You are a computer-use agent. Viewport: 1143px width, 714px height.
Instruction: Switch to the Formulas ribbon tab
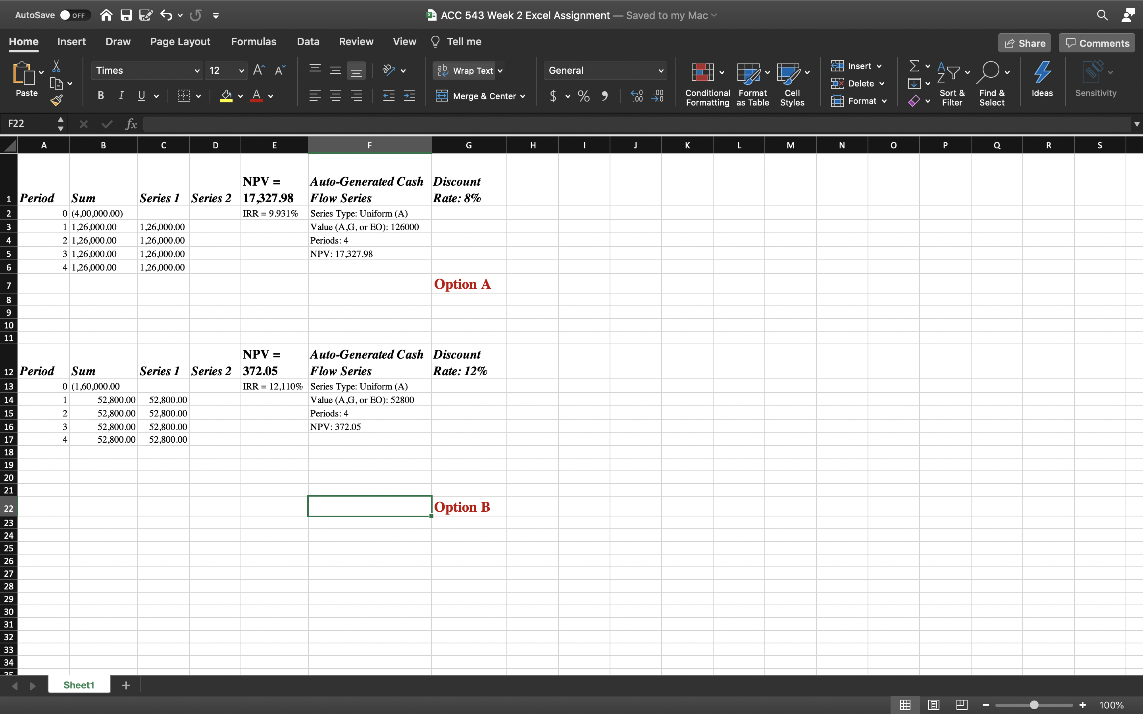[x=254, y=42]
